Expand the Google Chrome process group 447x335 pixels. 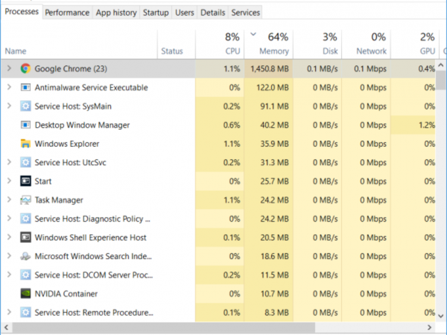[x=9, y=68]
